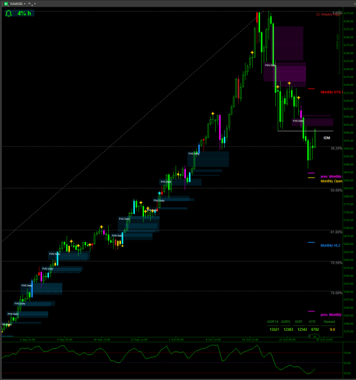The image size is (356, 380).
Task: Select the 38.20% Fibonacci level label
Action: pyautogui.click(x=336, y=148)
